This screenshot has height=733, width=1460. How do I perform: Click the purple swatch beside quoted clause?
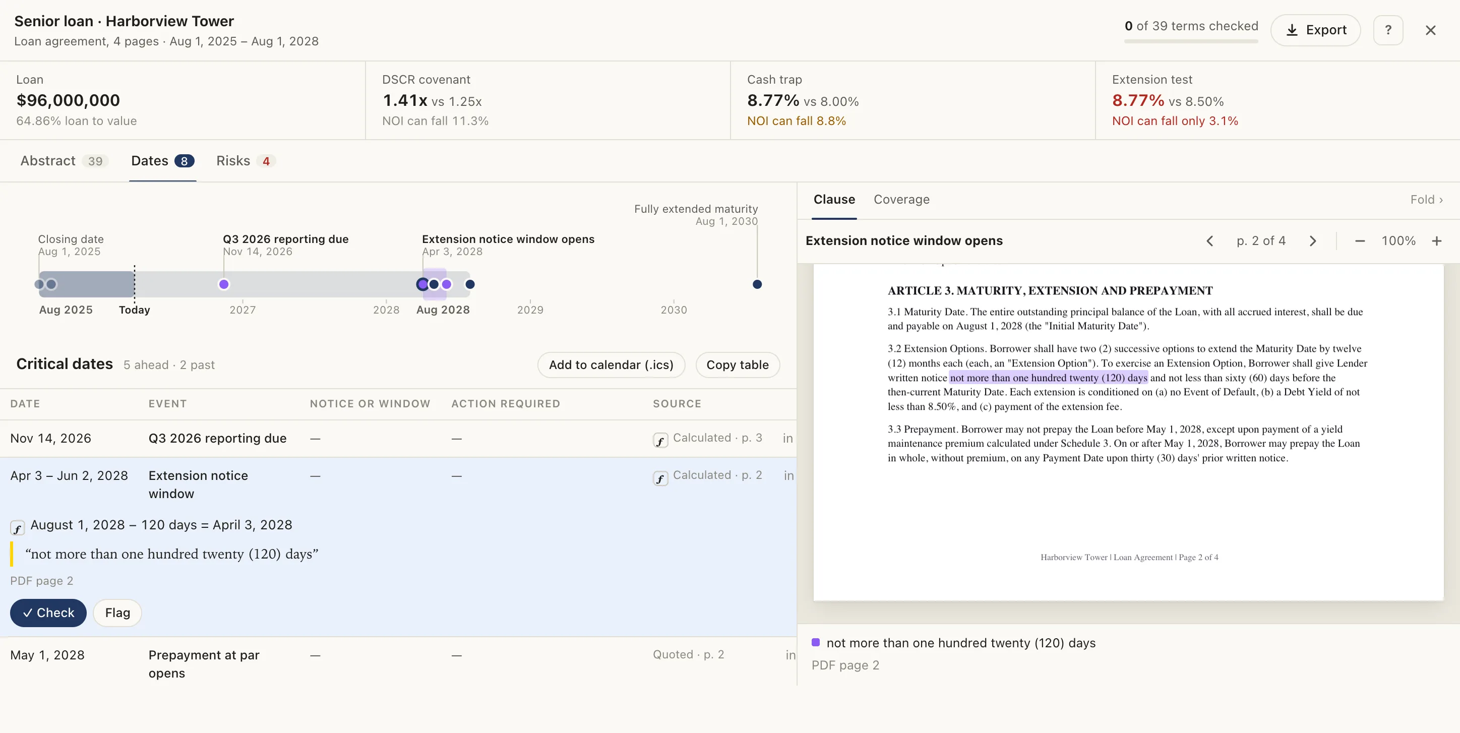pos(816,642)
